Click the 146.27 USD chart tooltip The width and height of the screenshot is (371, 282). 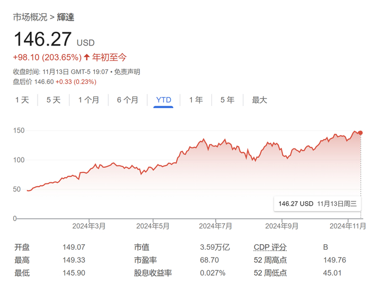coord(317,204)
